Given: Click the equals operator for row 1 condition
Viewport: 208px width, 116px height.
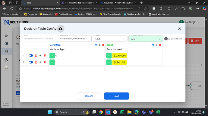Looking at the screenshot, I should point(52,56).
